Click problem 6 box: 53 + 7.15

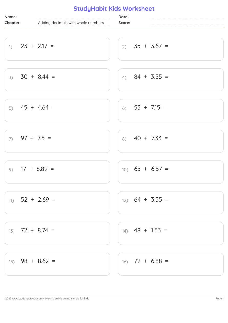coord(171,111)
